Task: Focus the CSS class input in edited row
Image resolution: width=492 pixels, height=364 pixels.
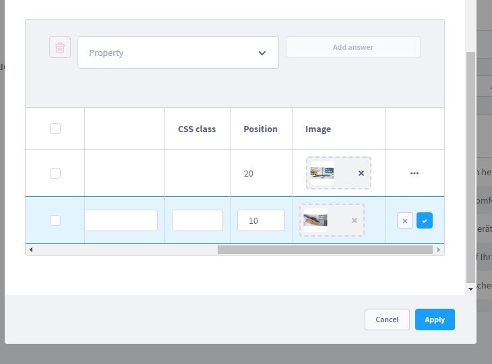Action: tap(197, 220)
